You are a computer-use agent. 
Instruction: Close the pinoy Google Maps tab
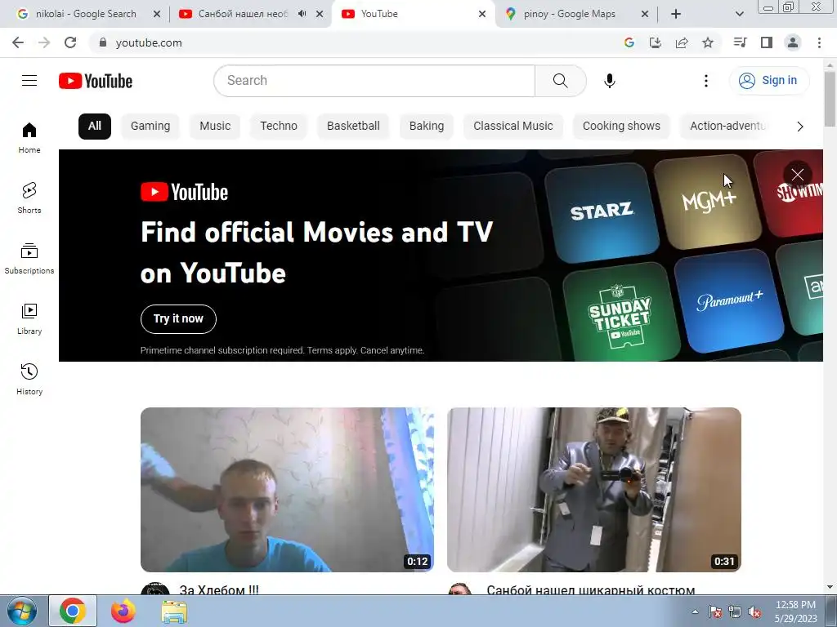645,14
